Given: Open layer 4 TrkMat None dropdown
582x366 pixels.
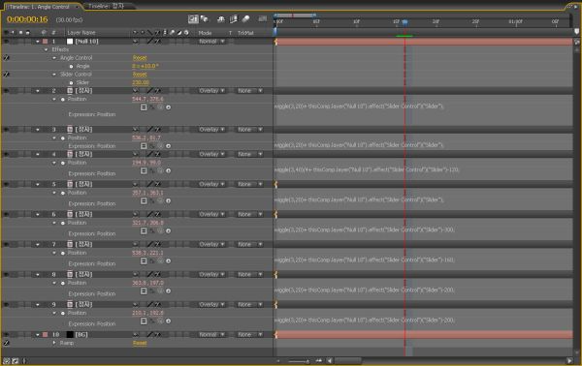Looking at the screenshot, I should (250, 154).
